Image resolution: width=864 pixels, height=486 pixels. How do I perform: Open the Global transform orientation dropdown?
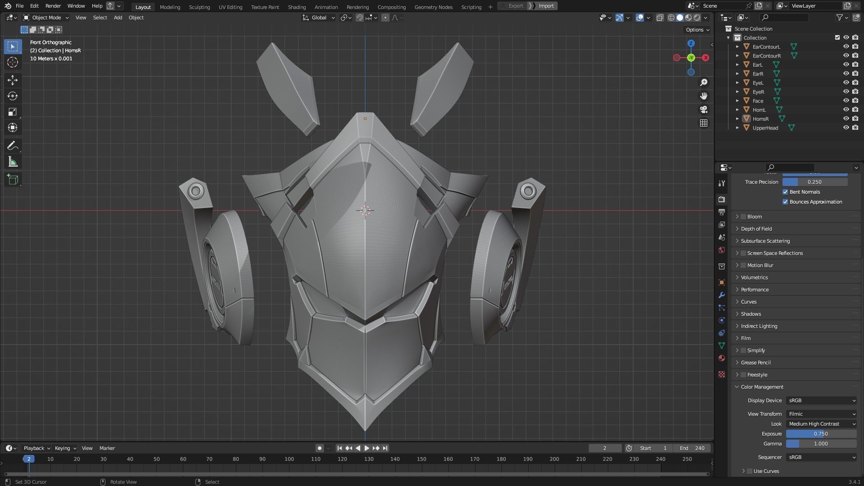(319, 18)
